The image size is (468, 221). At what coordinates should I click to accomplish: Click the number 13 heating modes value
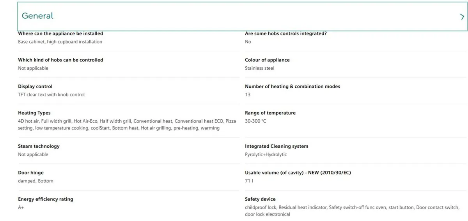[248, 95]
